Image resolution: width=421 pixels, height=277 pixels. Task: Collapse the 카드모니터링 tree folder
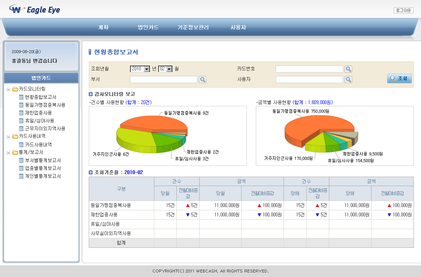9,89
